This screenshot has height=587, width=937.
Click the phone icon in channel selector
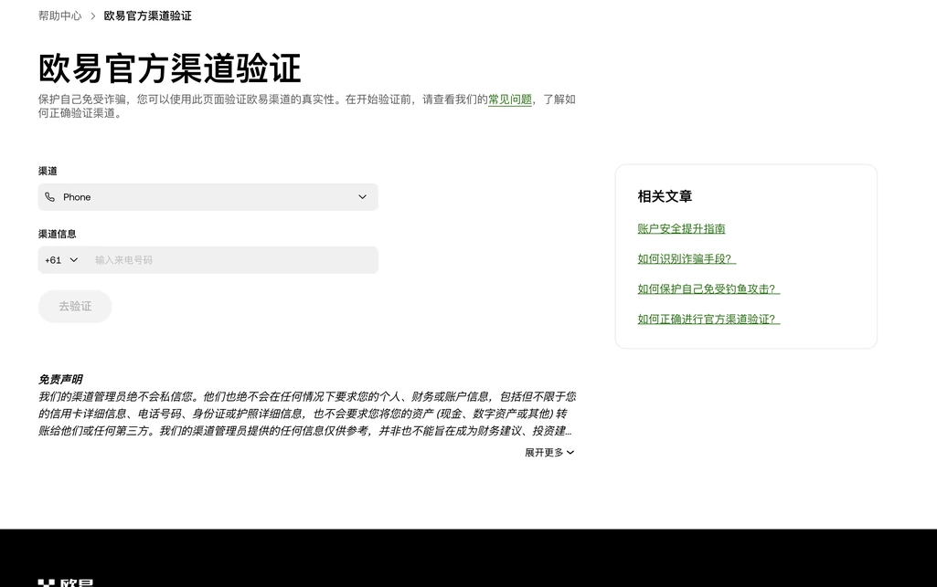coord(49,197)
